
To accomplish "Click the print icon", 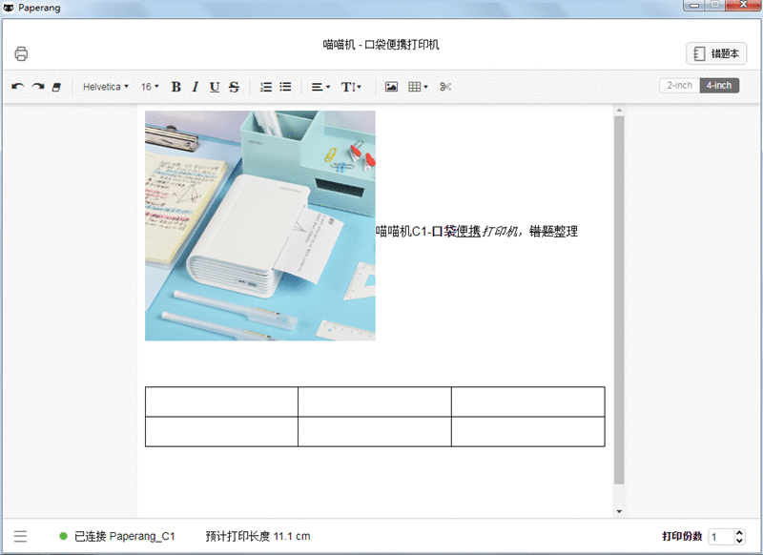I will [21, 53].
